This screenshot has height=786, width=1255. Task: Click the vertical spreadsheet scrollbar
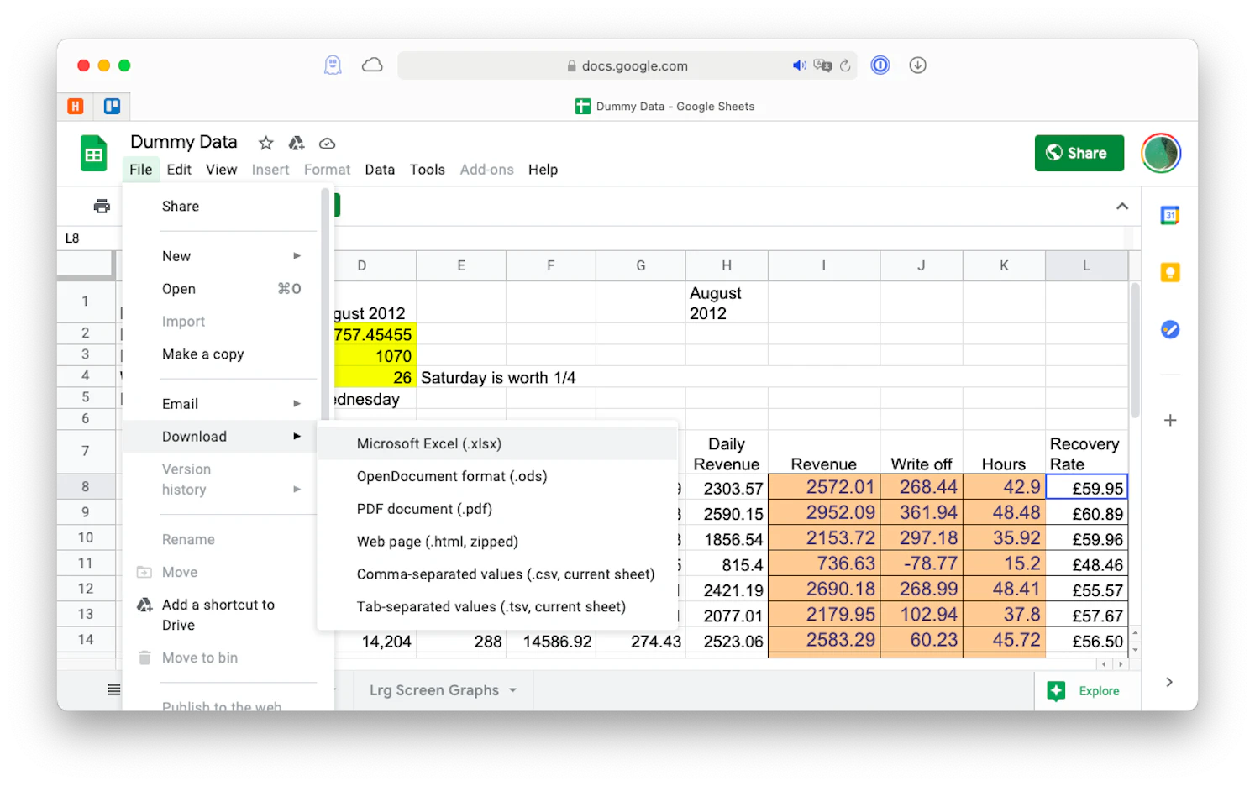(x=1135, y=351)
